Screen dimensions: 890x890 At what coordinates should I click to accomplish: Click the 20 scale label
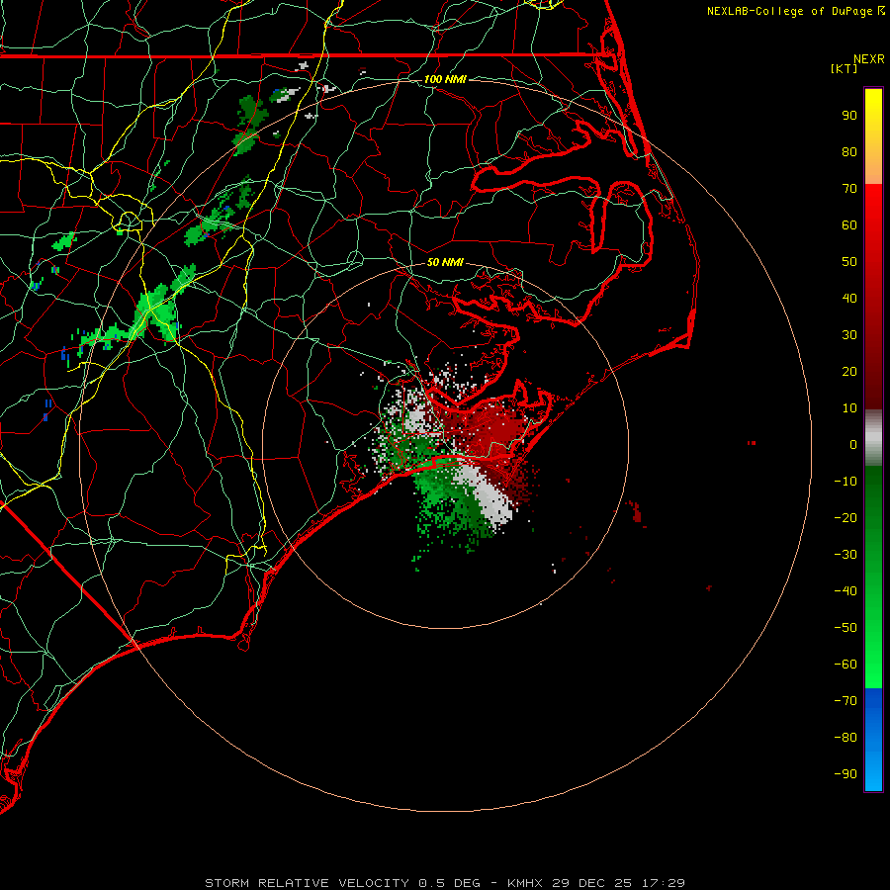tap(849, 372)
